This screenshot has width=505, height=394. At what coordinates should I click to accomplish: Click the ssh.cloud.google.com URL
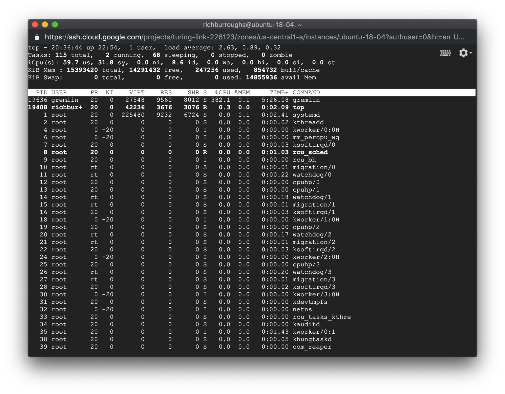click(254, 37)
